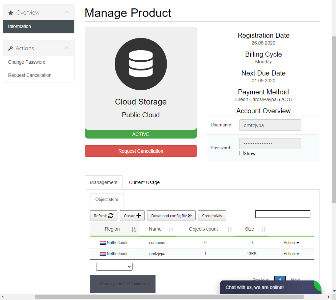Open Action dropdown for omtzjvpa row
The width and height of the screenshot is (336, 300).
291,254
